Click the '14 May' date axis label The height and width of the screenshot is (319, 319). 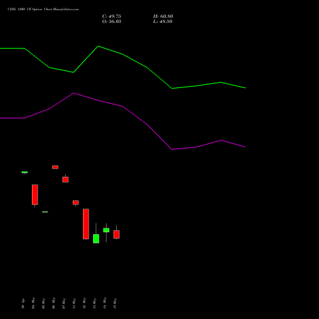point(105,303)
